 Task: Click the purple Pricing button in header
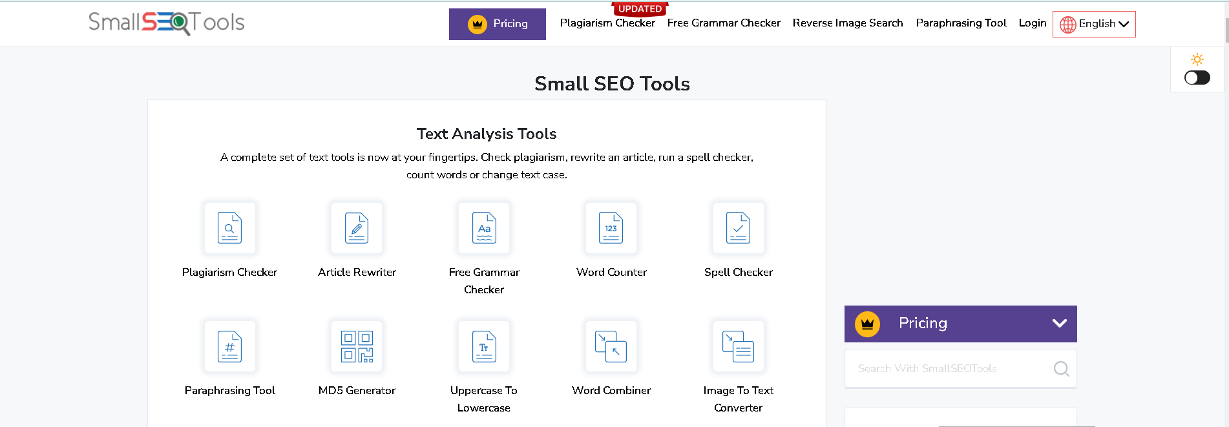(x=498, y=24)
